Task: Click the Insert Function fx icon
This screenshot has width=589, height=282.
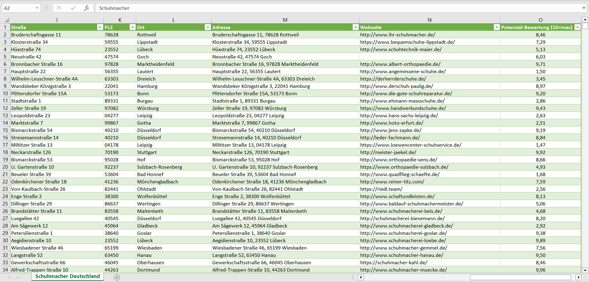Action: (x=86, y=8)
